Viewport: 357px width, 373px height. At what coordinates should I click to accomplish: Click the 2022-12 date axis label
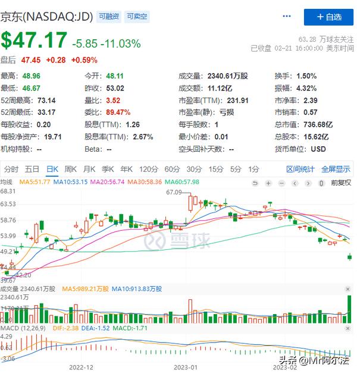(81, 367)
